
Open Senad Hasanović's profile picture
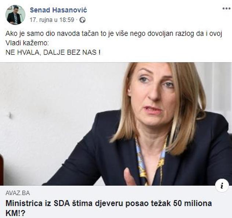pos(15,15)
